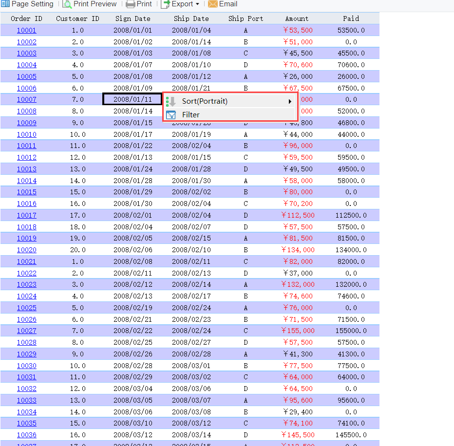Click the Email envelope icon
454x446 pixels.
(x=212, y=4)
